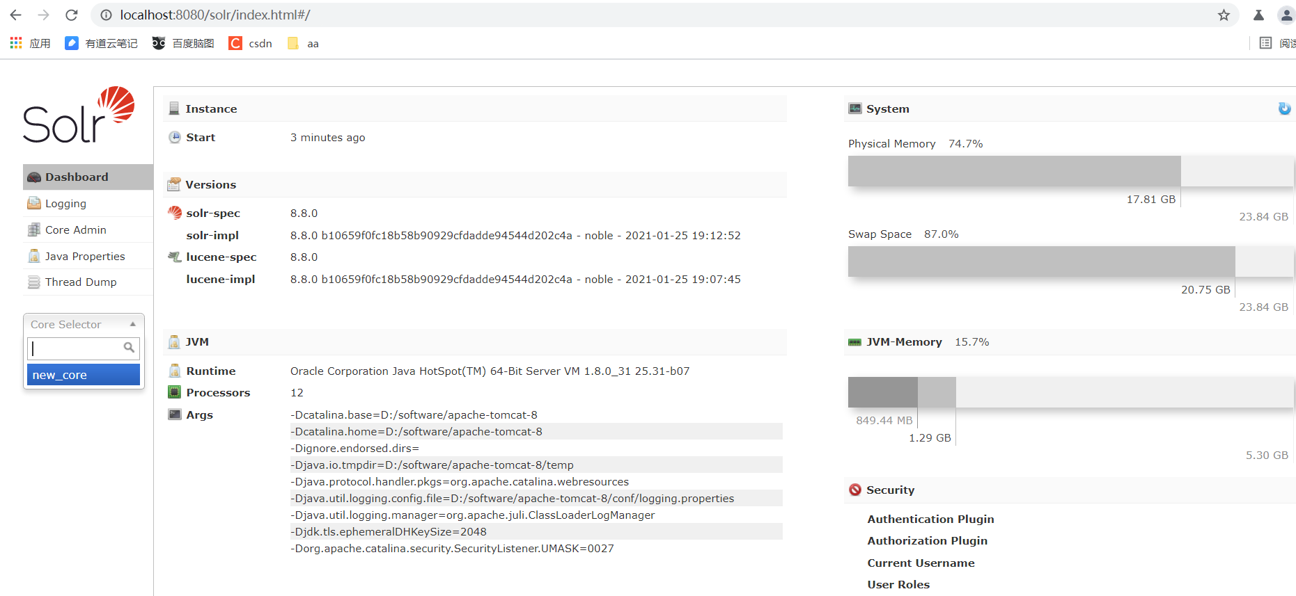The image size is (1296, 596).
Task: Click the System monitor icon
Action: (x=855, y=108)
